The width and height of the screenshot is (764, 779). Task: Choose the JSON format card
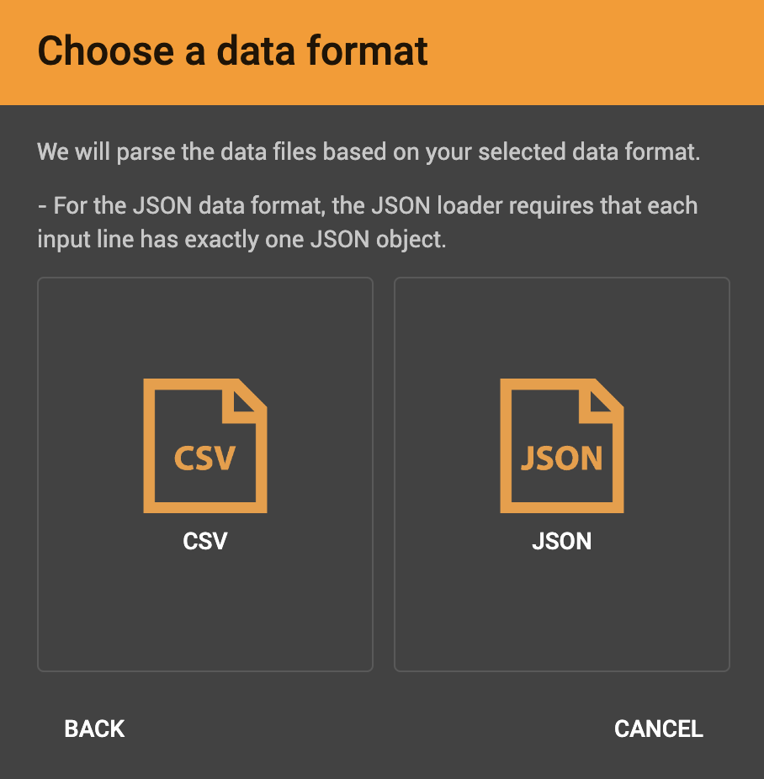coord(562,474)
